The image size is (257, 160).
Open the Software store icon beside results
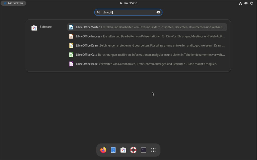point(34,28)
